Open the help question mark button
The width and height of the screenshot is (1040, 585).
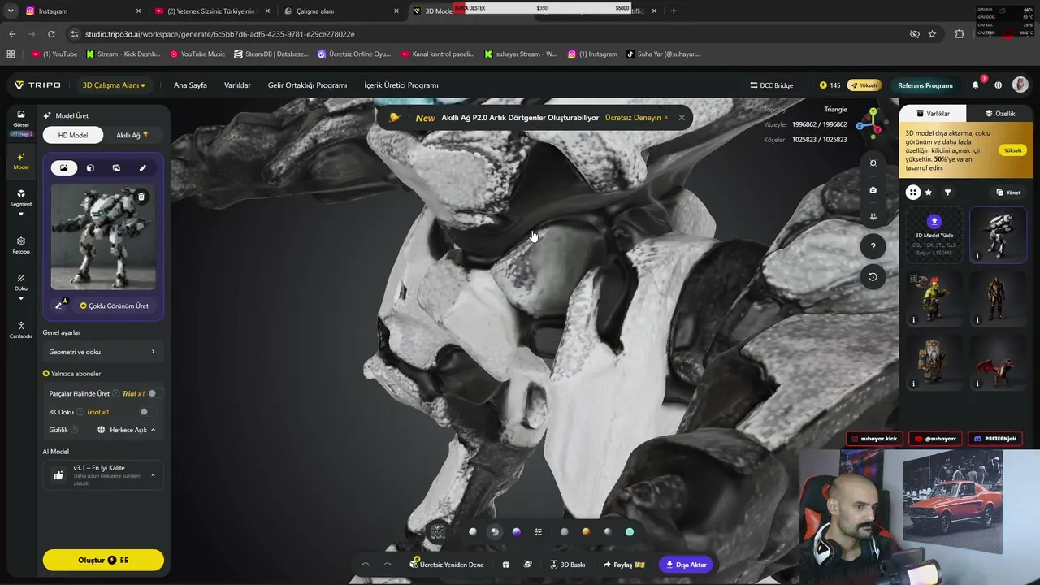(x=873, y=246)
